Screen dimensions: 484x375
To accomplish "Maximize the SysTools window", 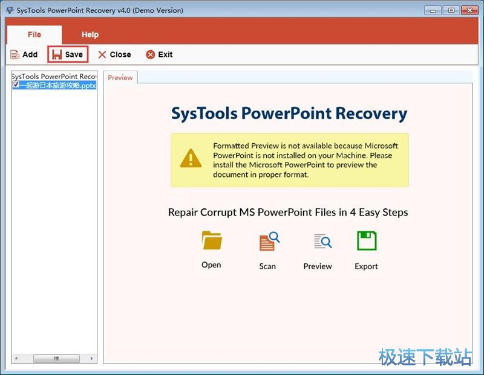I will click(451, 10).
